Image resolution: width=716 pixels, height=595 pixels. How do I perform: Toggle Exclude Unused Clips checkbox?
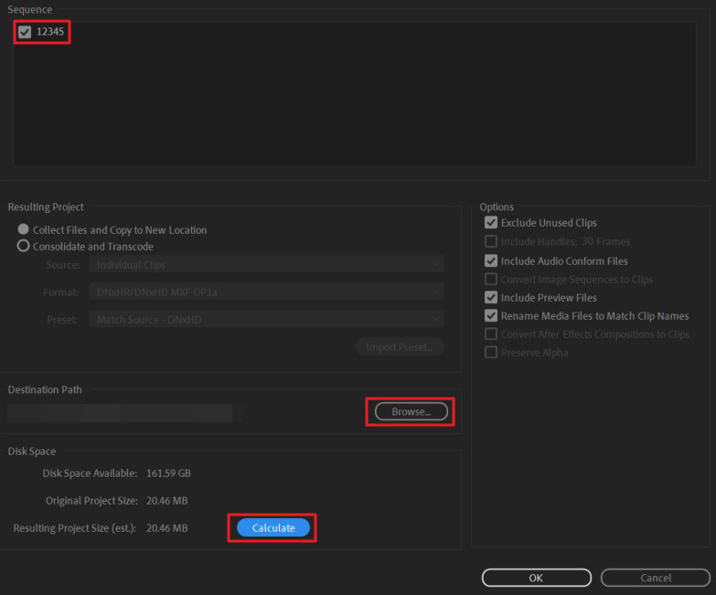click(491, 223)
